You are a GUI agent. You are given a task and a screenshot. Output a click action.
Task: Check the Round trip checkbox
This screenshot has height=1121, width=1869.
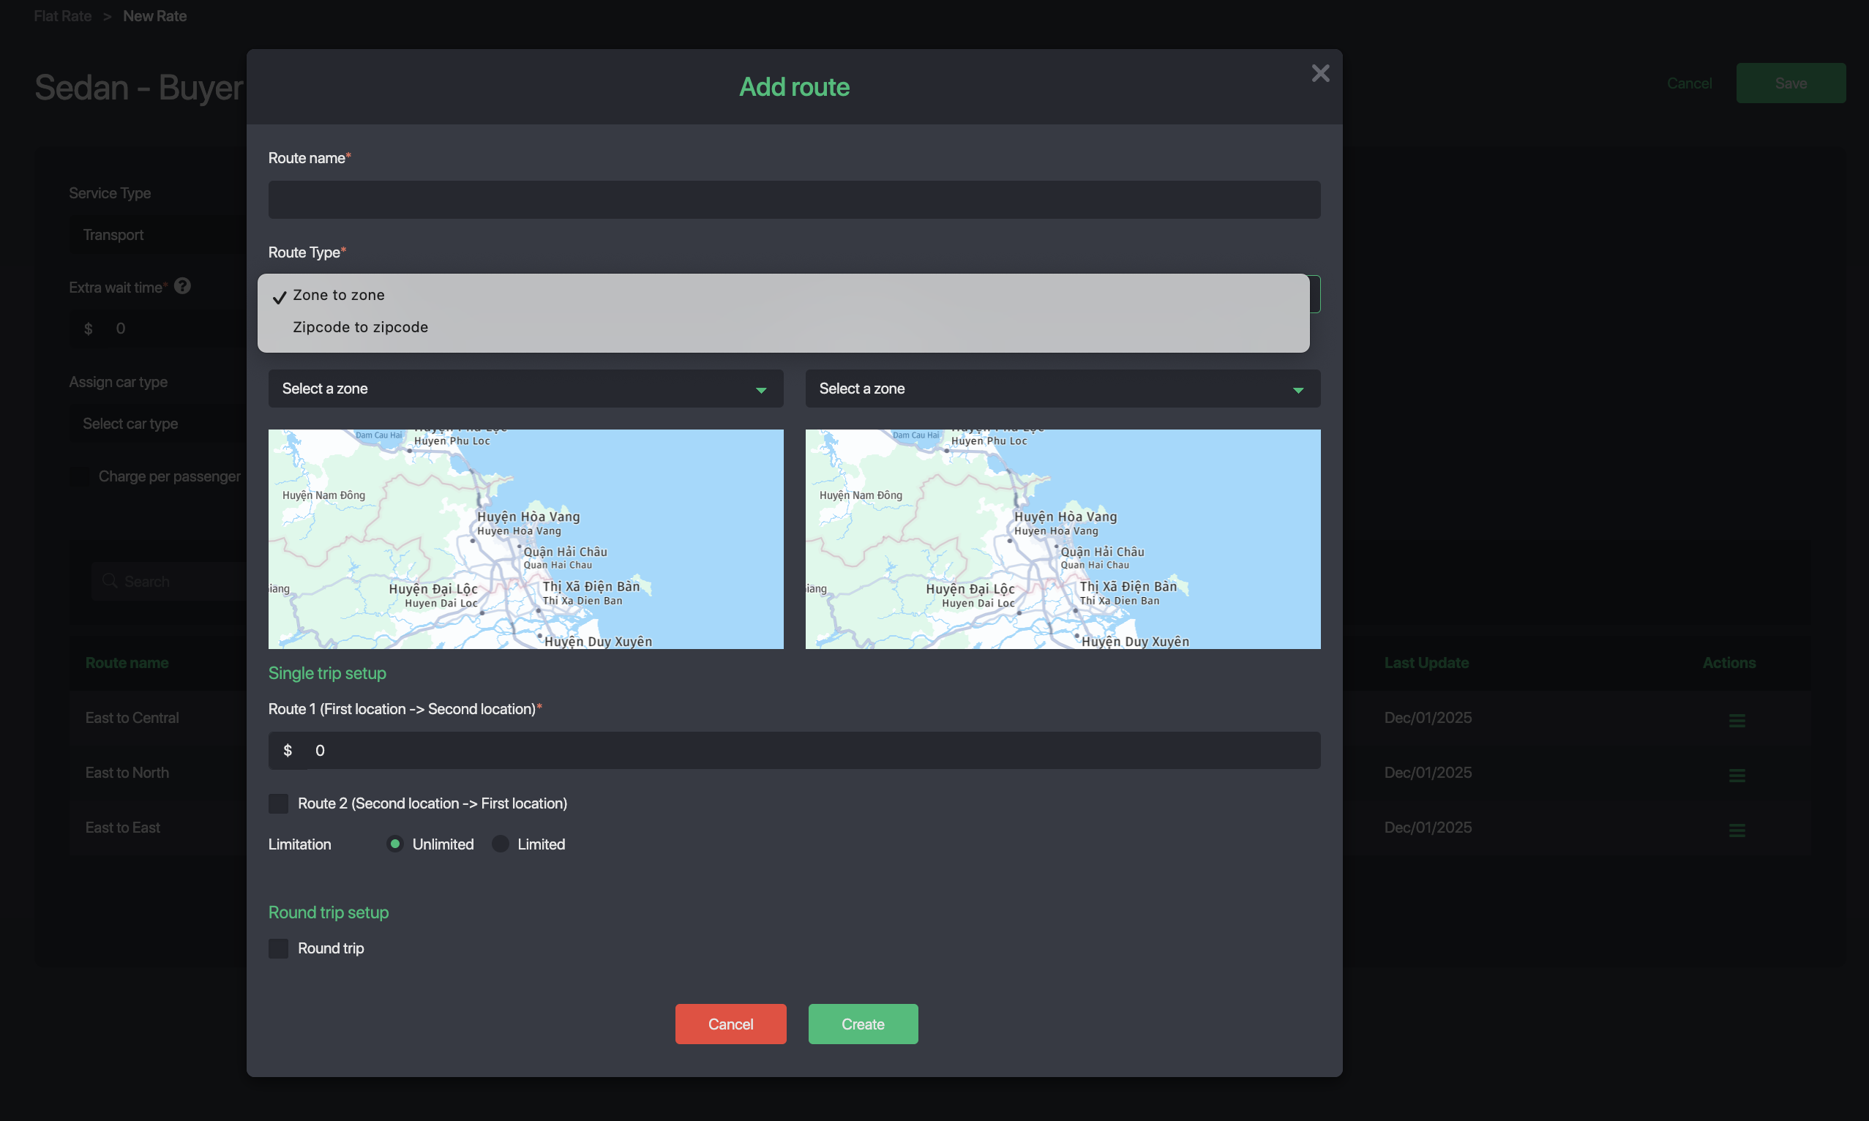point(278,948)
